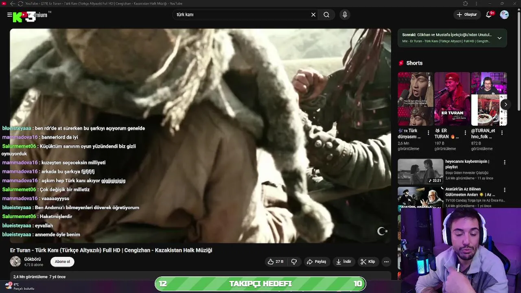Create a clip with 'Klip' button
521x293 pixels.
click(368, 262)
